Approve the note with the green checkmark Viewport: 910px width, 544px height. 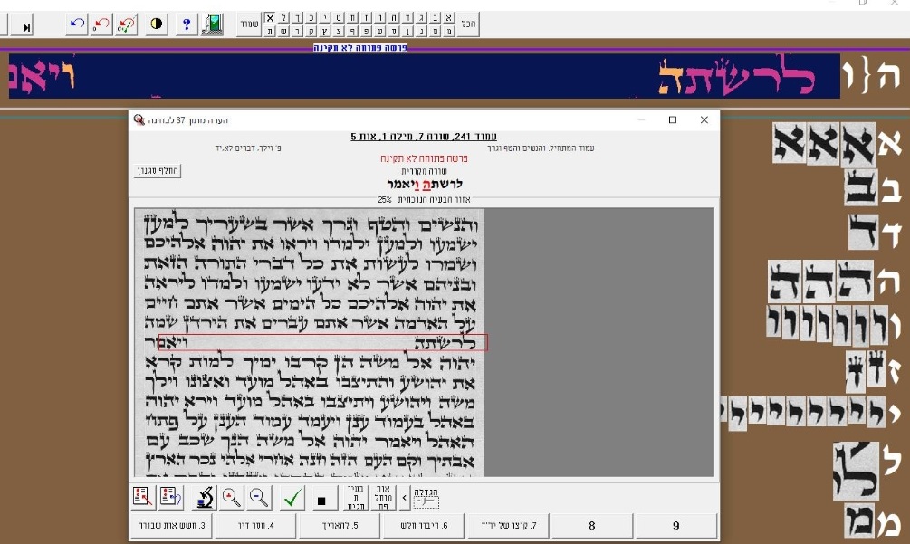point(291,496)
